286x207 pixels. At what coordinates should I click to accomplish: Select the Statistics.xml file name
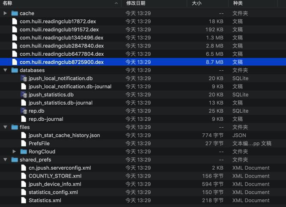(x=45, y=200)
